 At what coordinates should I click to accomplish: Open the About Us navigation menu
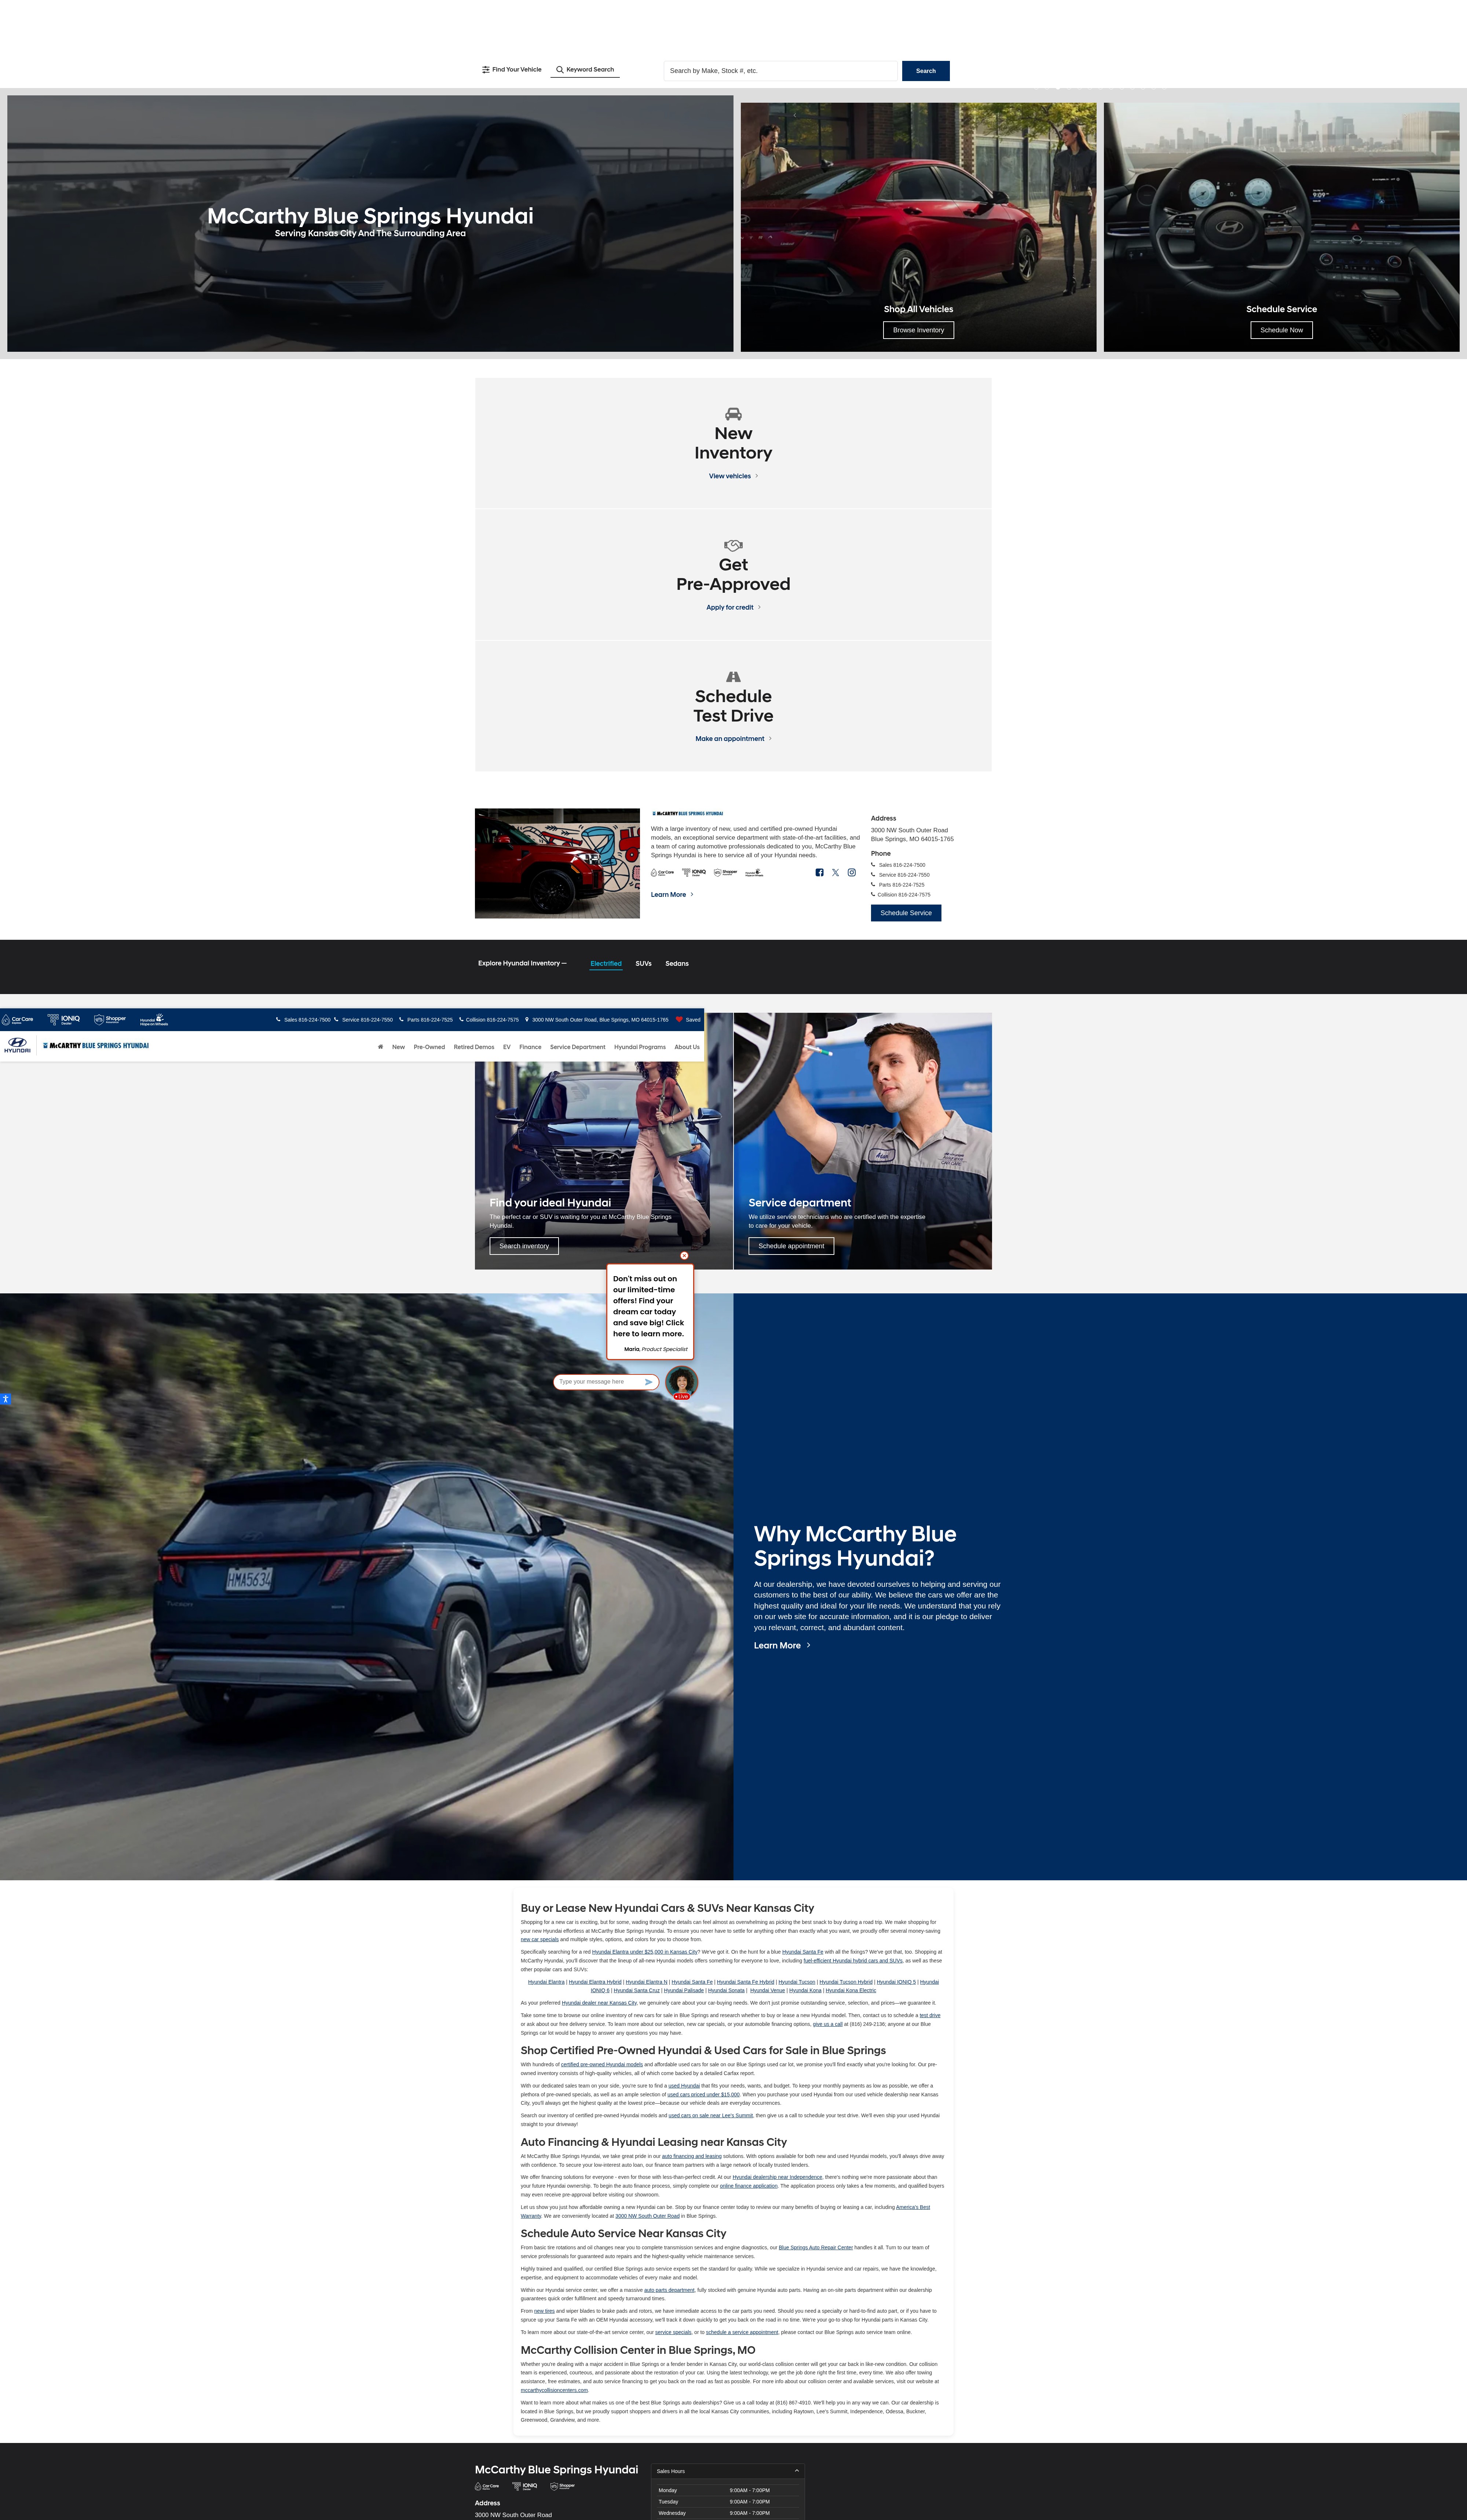point(687,1047)
